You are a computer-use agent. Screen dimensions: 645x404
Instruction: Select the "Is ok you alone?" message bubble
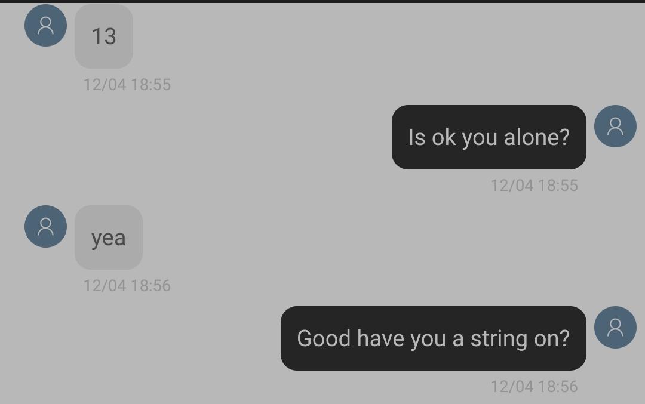(489, 137)
